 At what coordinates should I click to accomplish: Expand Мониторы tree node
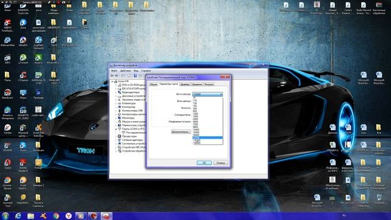click(x=116, y=118)
